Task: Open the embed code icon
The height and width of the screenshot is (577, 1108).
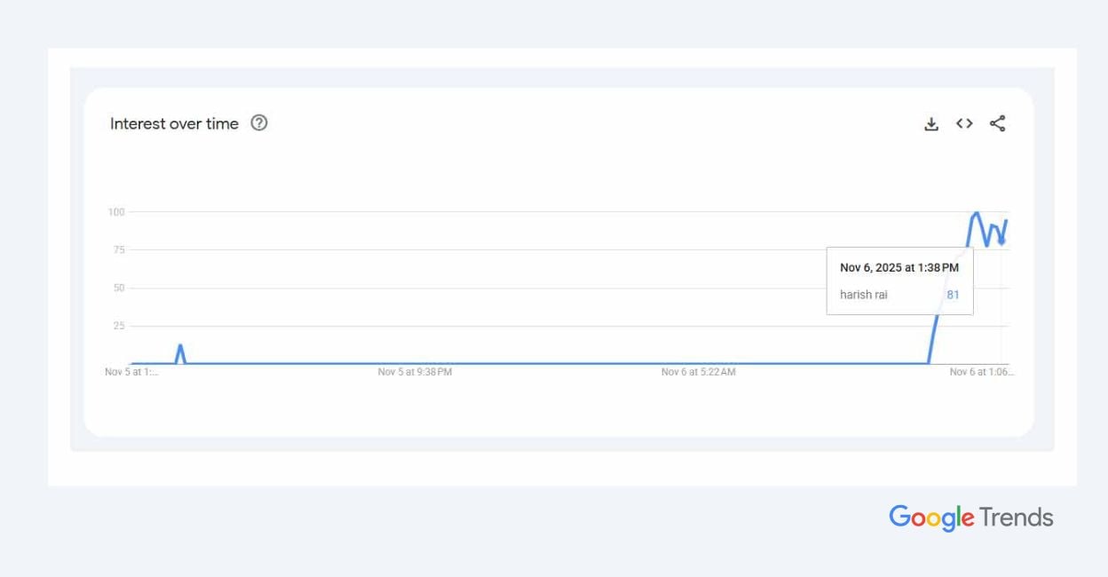Action: pos(964,123)
